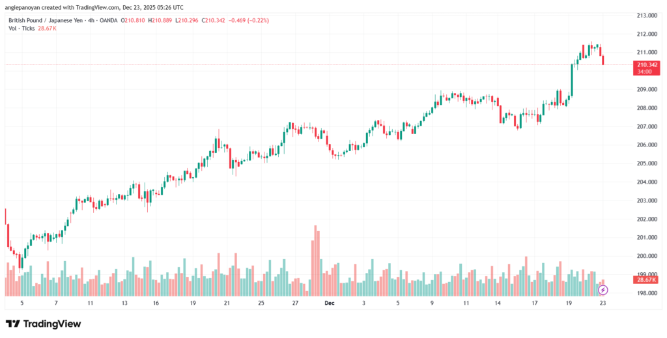Click the red 210.342 current price label
This screenshot has width=667, height=338.
(646, 64)
